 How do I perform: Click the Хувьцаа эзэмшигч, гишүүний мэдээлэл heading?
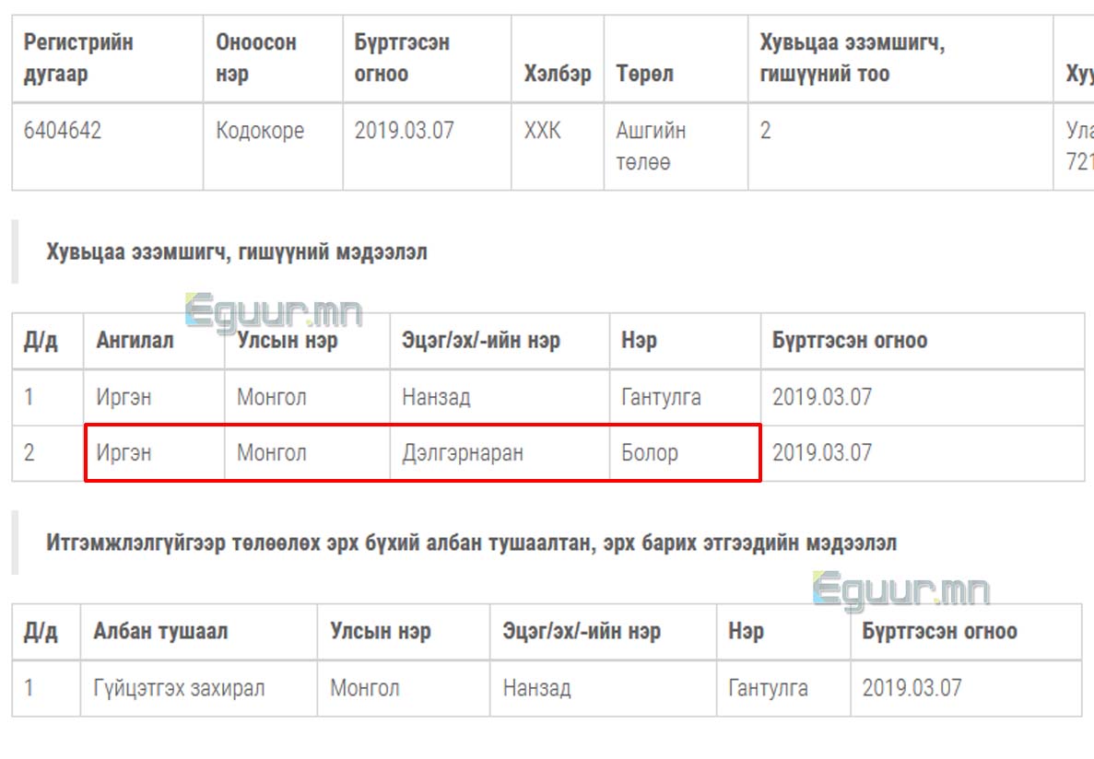237,251
